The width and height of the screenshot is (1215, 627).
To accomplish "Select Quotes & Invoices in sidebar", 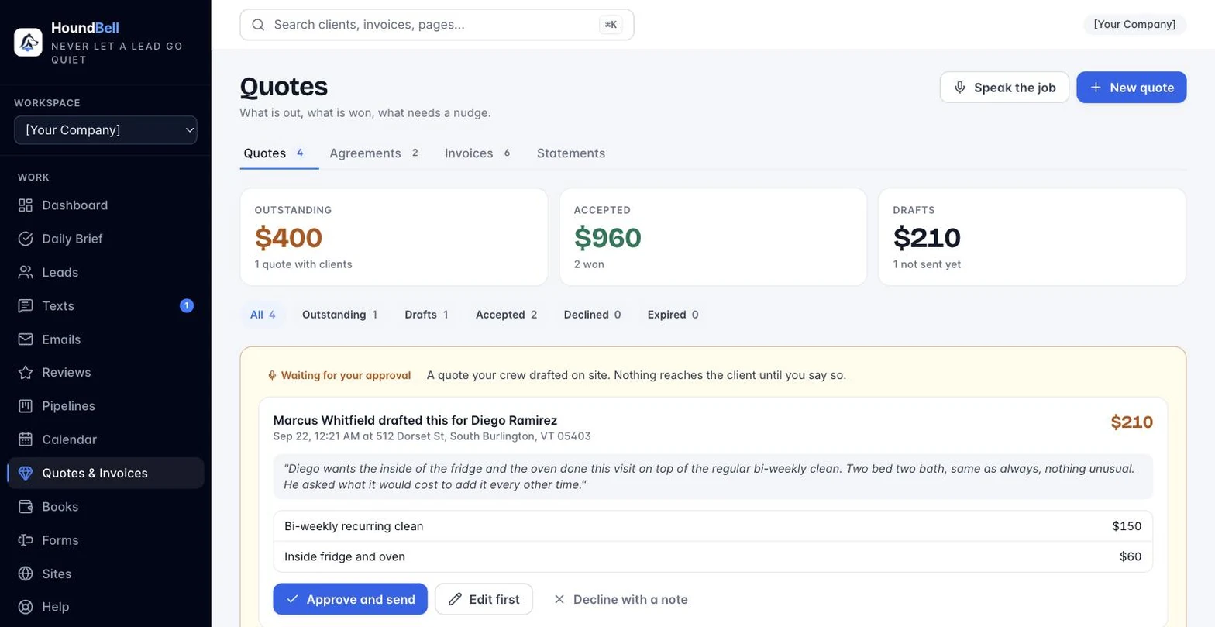I will pyautogui.click(x=105, y=473).
